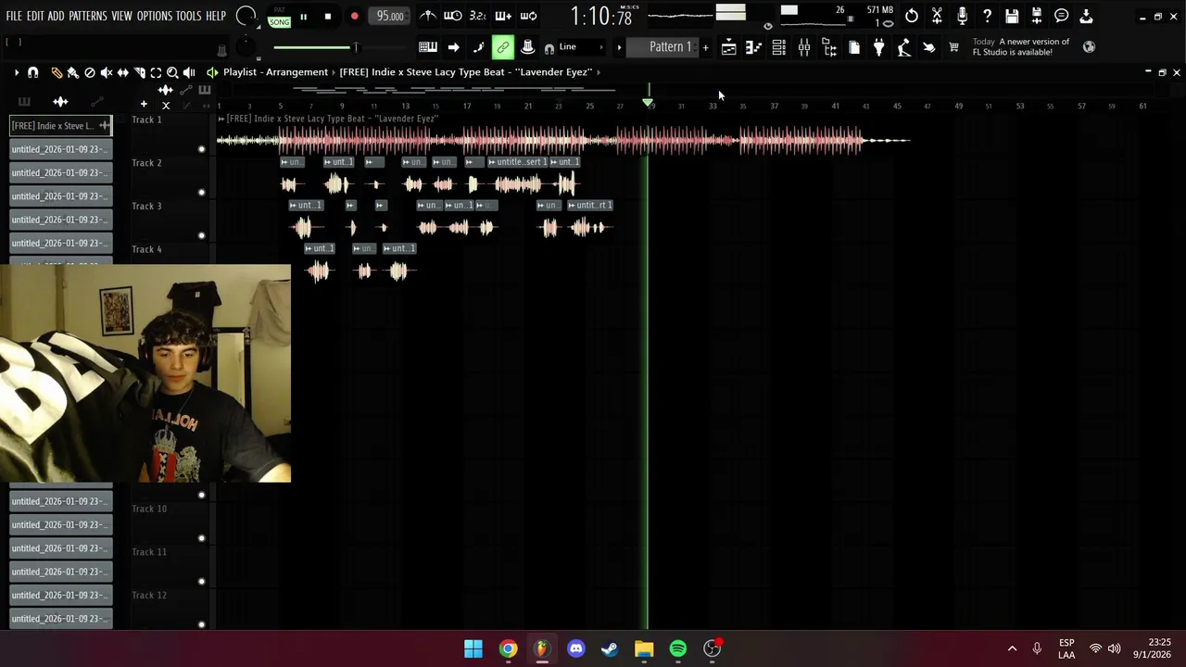Click the main pitch knob
1186x667 pixels.
(x=246, y=46)
